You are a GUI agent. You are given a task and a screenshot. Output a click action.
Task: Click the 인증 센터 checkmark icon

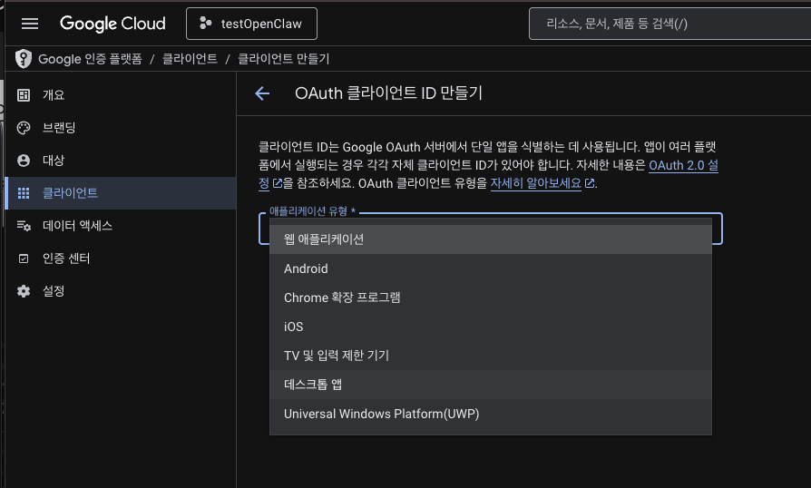pos(24,259)
